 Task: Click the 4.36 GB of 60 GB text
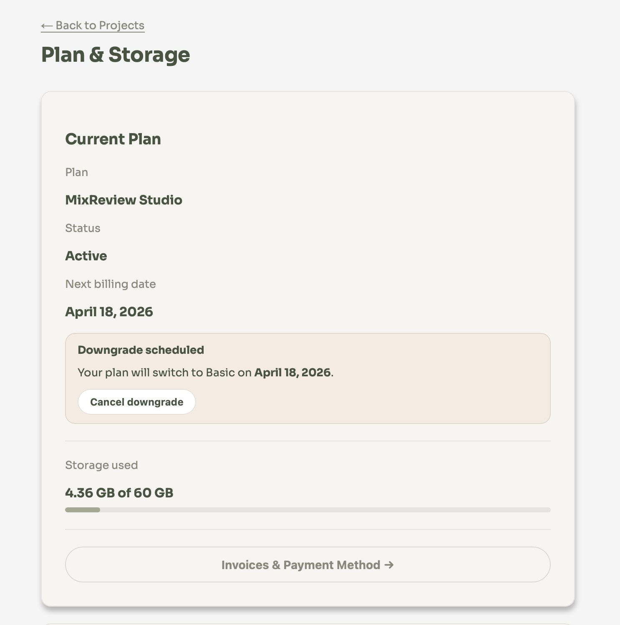pos(119,493)
